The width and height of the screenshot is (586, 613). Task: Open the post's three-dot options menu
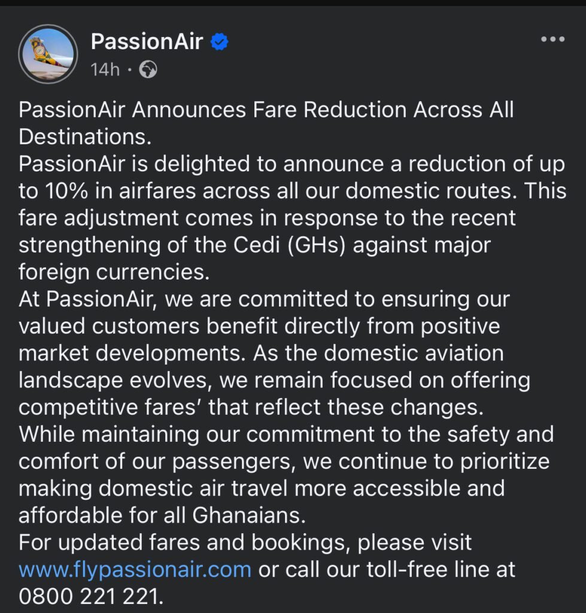(552, 39)
